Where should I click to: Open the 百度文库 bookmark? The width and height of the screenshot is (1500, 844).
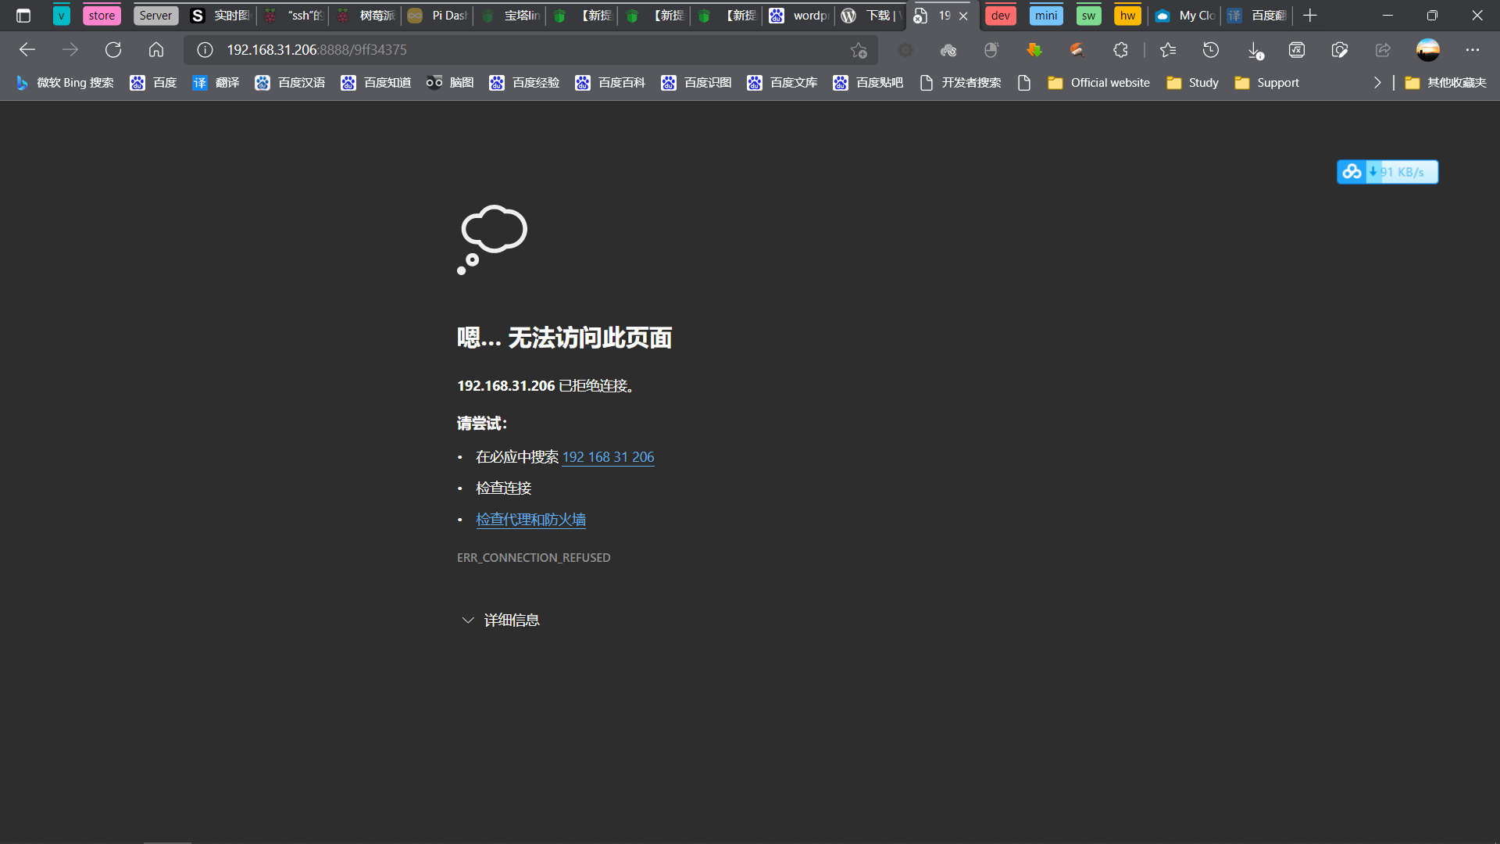[782, 83]
